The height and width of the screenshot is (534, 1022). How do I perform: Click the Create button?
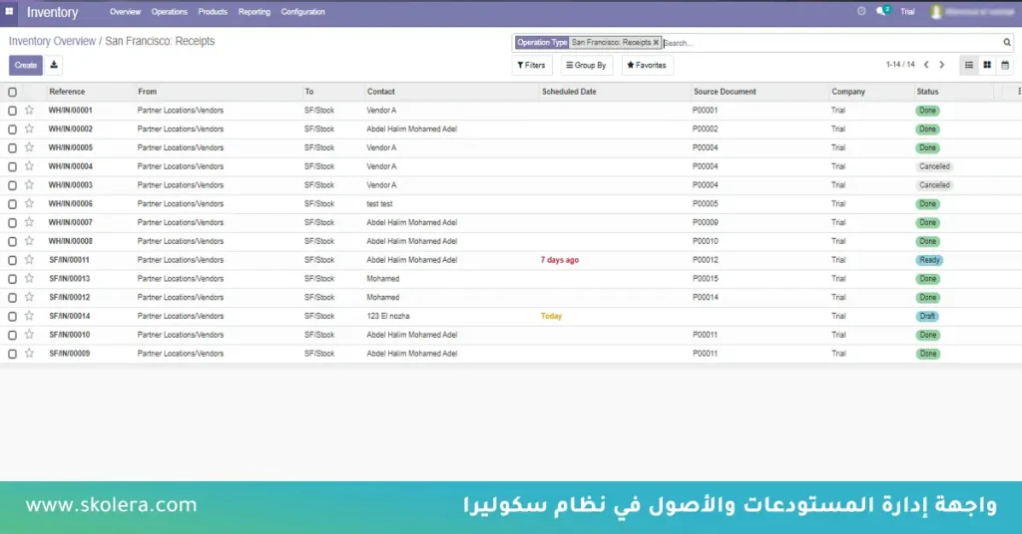coord(25,65)
